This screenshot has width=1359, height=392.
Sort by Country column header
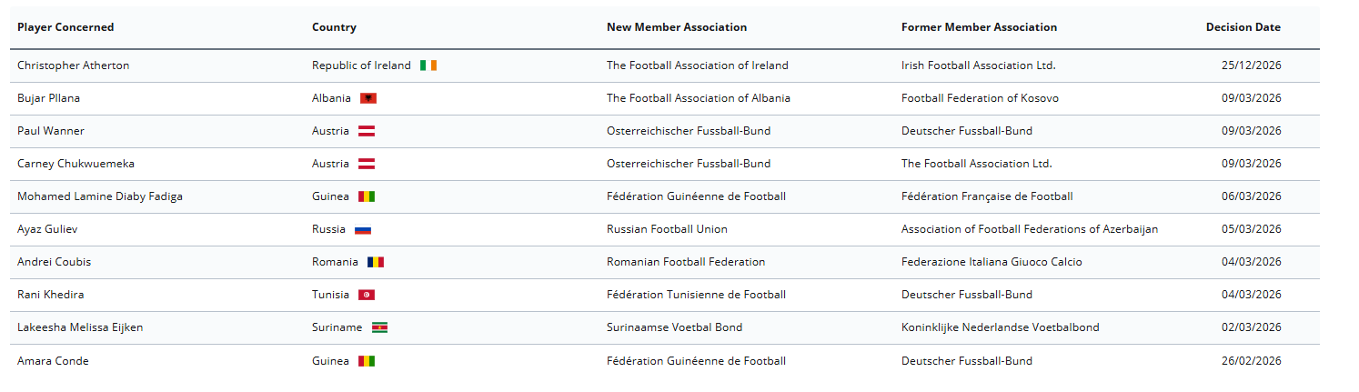coord(334,27)
